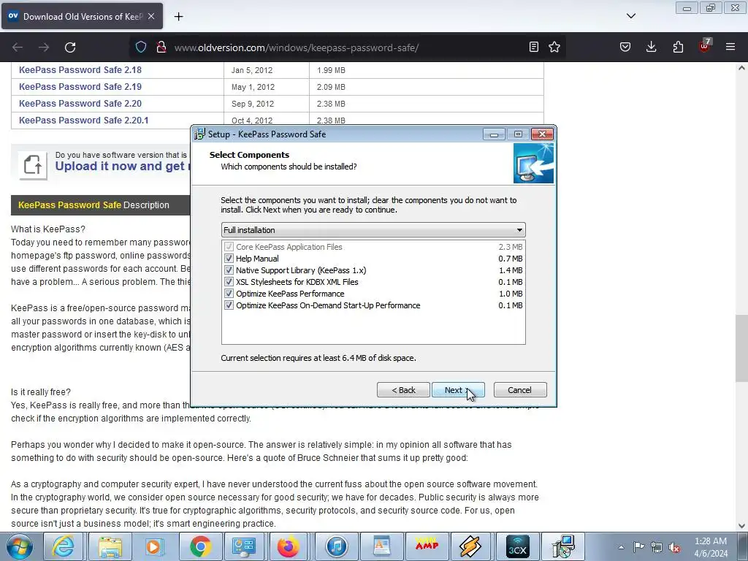Click the Setup window title icon
This screenshot has width=748, height=561.
(199, 134)
